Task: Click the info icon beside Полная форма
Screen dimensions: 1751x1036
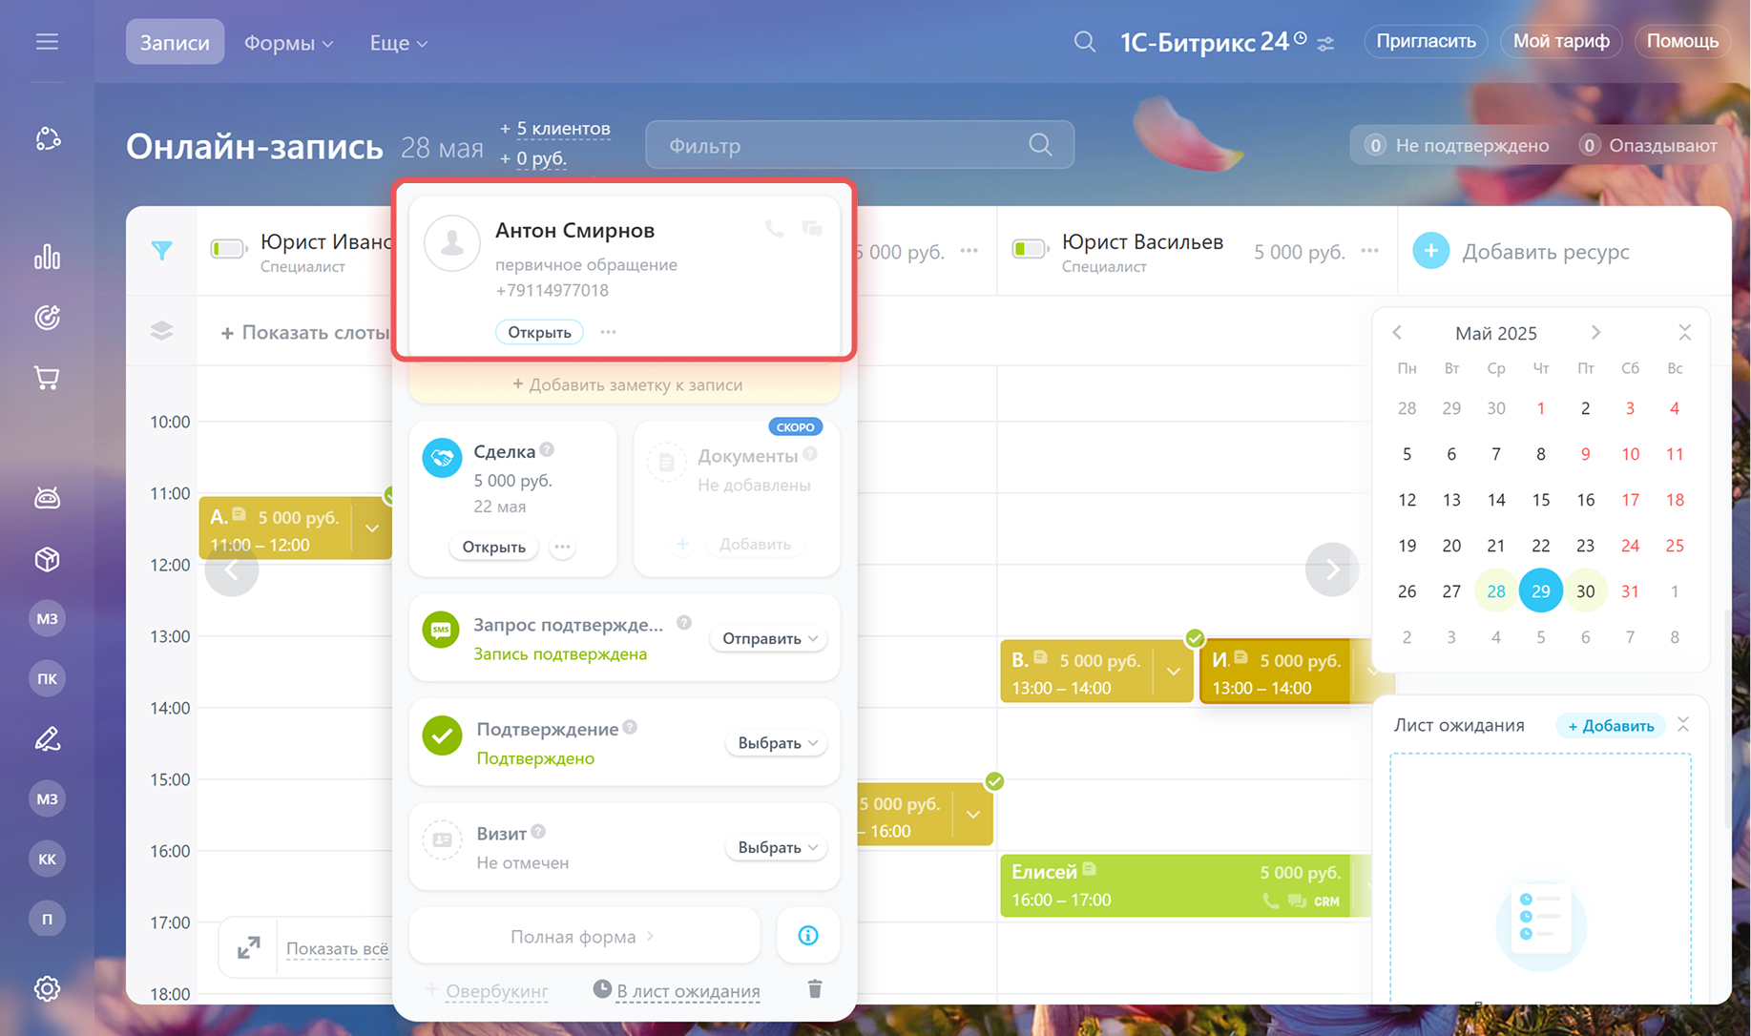Action: 807,936
